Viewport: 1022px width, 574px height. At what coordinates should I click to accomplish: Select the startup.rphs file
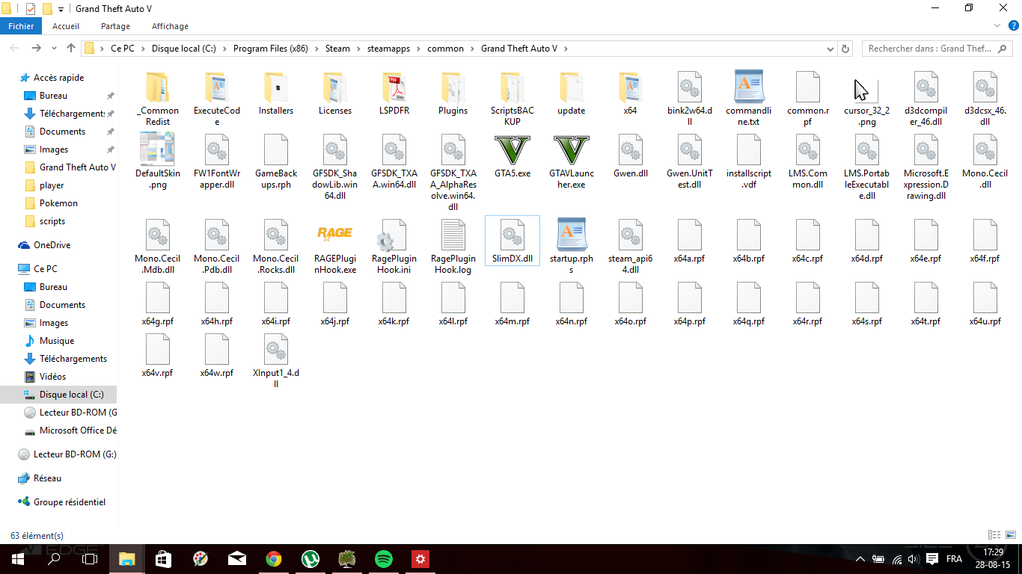click(x=572, y=235)
